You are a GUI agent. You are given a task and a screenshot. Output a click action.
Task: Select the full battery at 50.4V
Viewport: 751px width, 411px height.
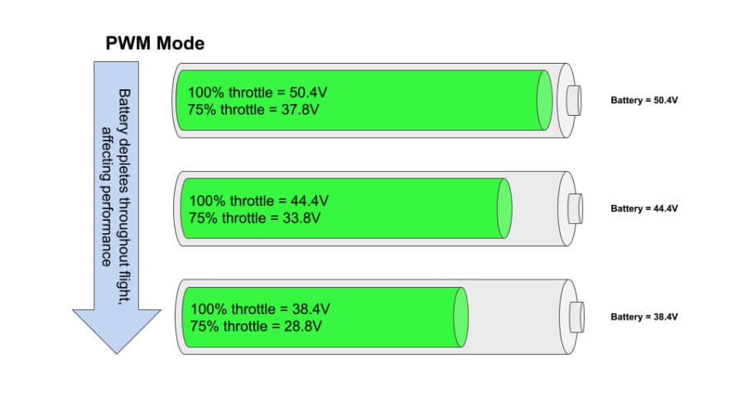[x=377, y=101]
